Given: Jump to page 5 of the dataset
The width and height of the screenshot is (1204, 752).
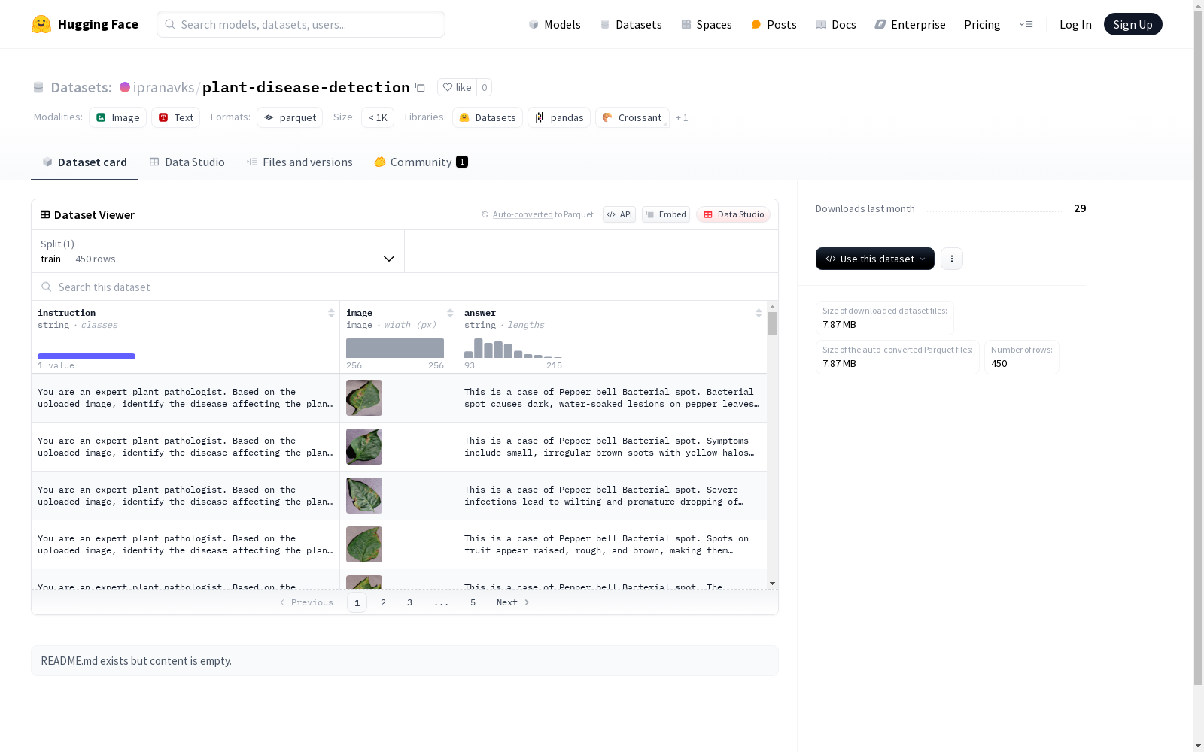Looking at the screenshot, I should pyautogui.click(x=473, y=602).
